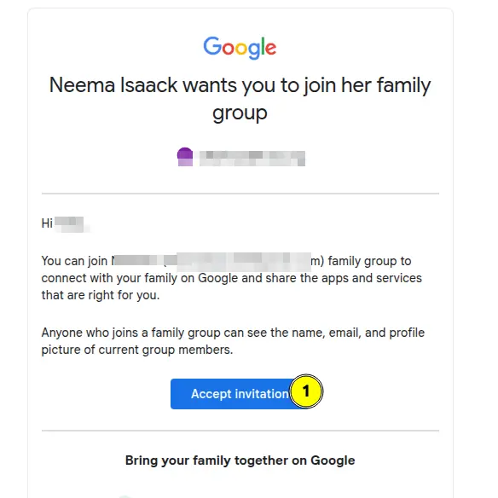The width and height of the screenshot is (498, 498).
Task: Click the 'connect with your family on Google' line
Action: coord(140,278)
